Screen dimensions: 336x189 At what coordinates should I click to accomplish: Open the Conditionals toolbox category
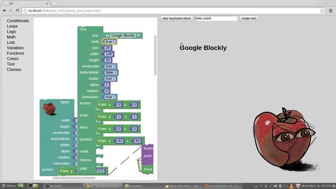(18, 21)
